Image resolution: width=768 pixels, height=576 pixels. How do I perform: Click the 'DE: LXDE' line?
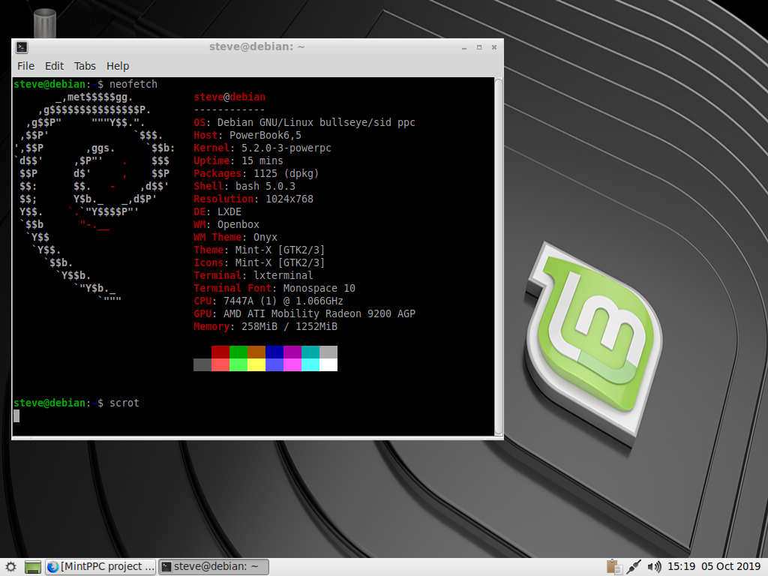pyautogui.click(x=217, y=211)
